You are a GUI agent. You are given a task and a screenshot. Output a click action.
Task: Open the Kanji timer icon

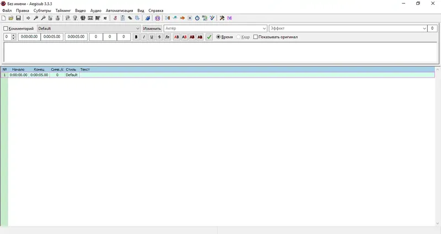click(x=205, y=18)
